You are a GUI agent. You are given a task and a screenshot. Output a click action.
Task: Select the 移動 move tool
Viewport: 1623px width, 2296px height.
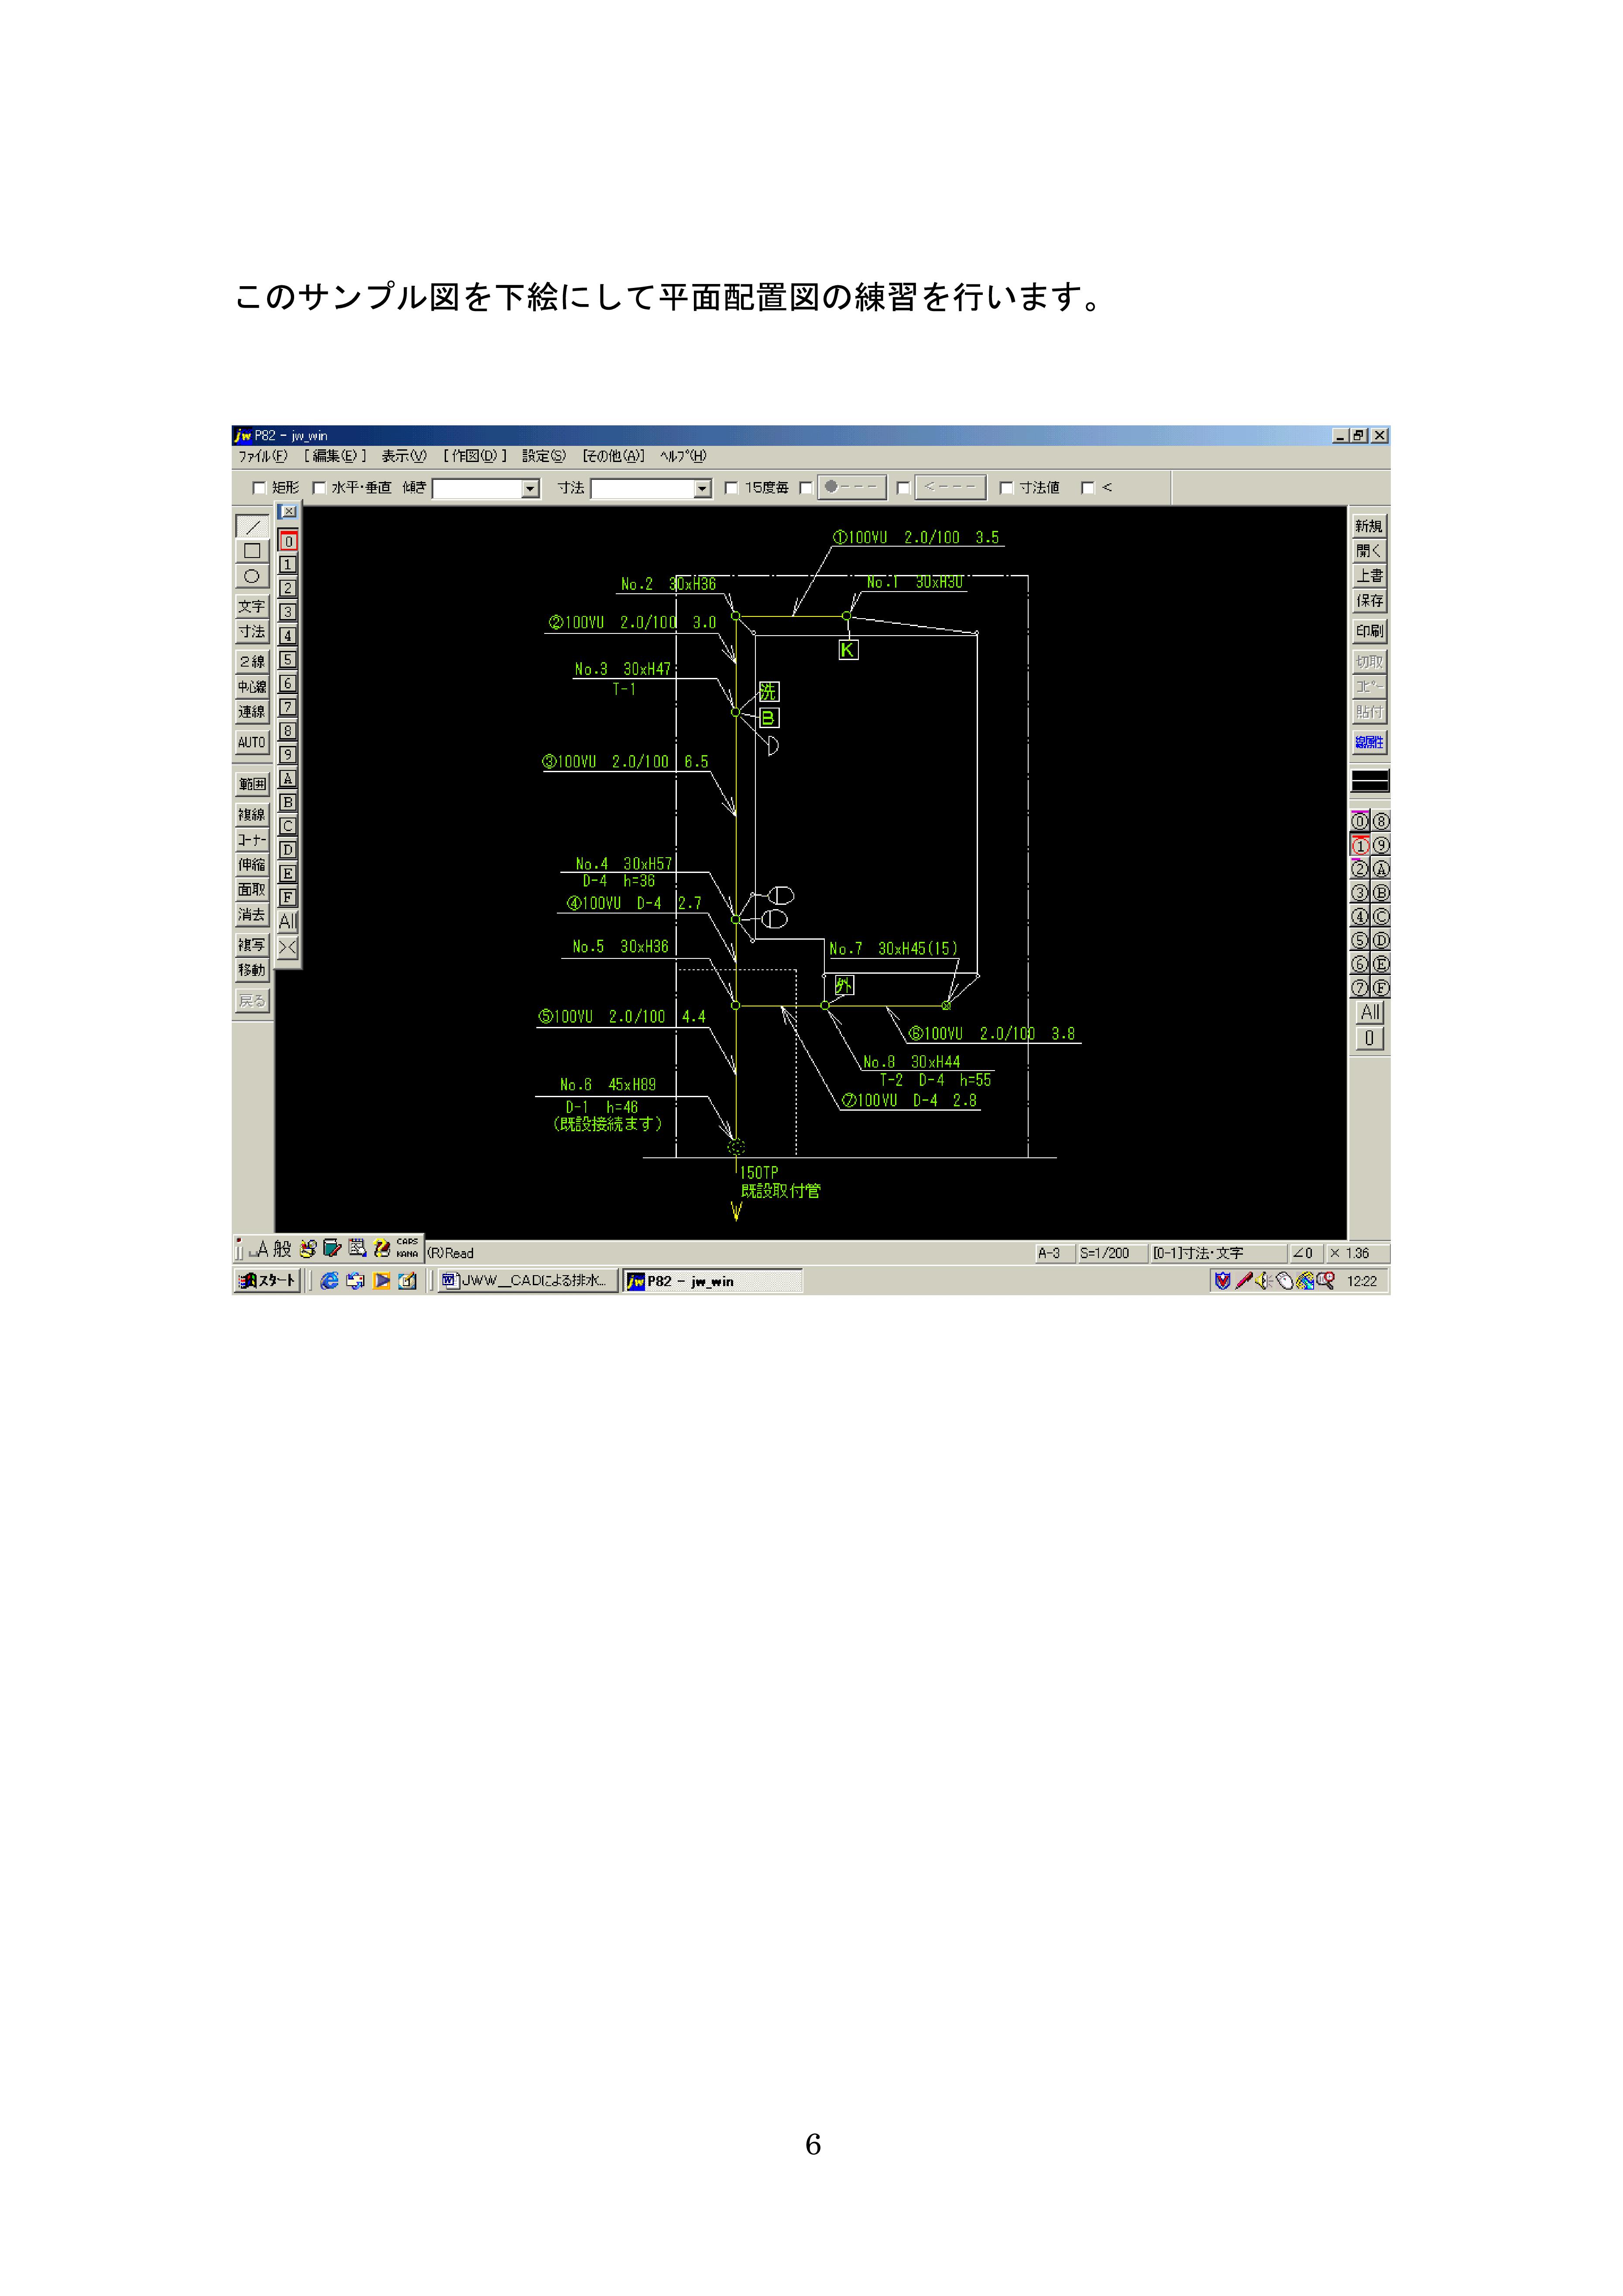pyautogui.click(x=252, y=969)
